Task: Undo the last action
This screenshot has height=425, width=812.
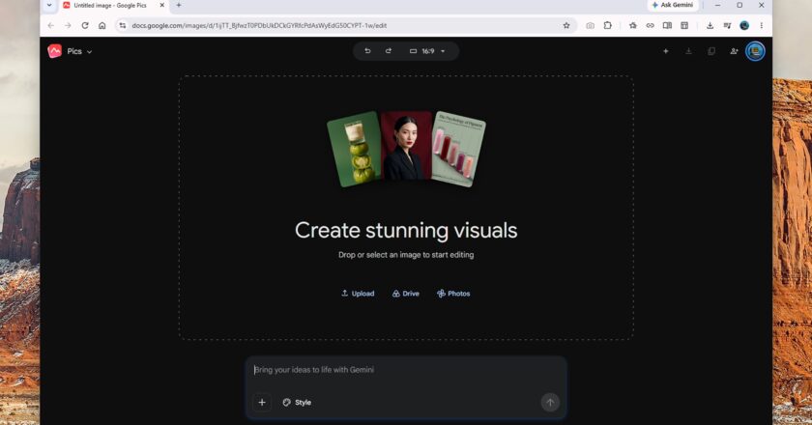Action: point(367,51)
